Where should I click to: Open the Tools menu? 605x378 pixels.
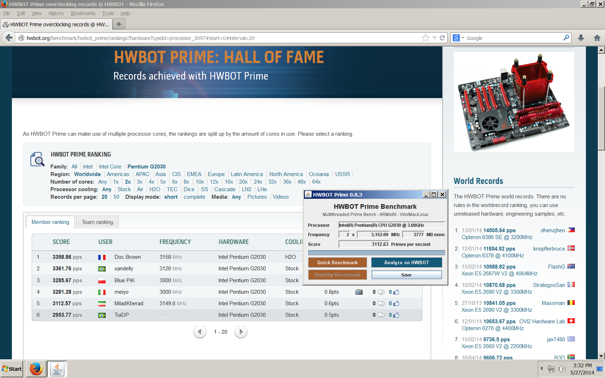(x=108, y=13)
